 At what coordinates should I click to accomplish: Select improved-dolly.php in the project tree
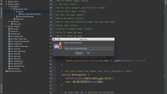[x=26, y=16]
